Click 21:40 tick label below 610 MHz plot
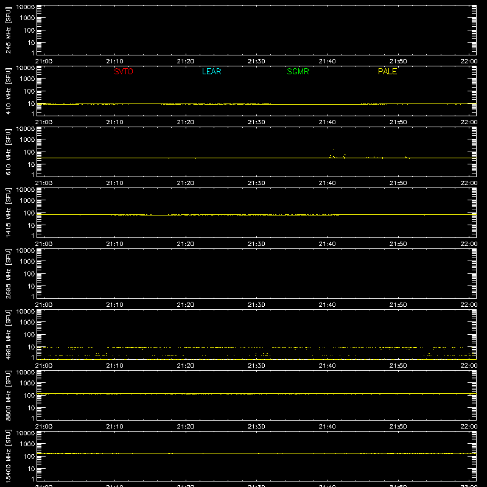This screenshot has width=487, height=487. coord(327,183)
